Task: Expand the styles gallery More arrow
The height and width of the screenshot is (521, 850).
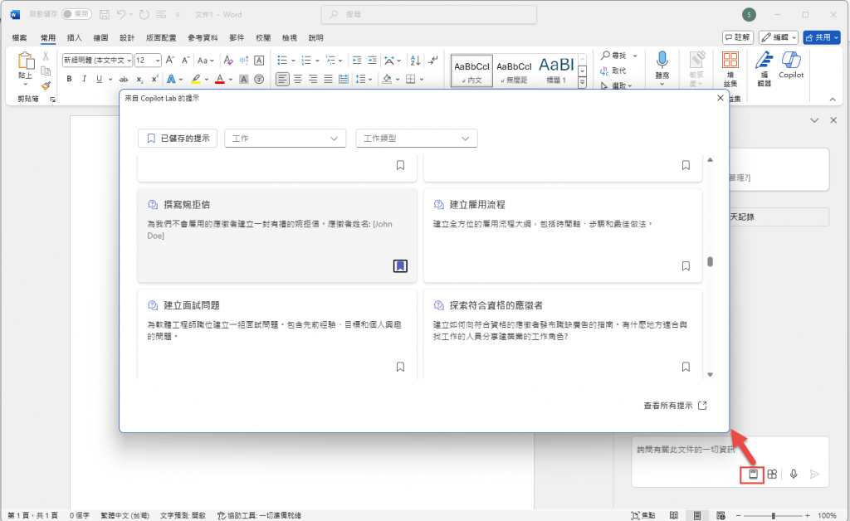Action: [582, 83]
